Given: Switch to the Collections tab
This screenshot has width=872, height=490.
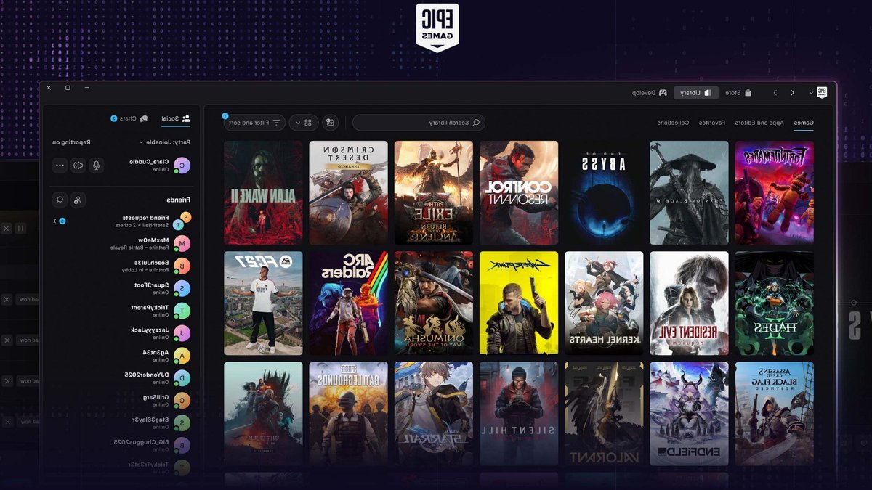Looking at the screenshot, I should coord(674,123).
